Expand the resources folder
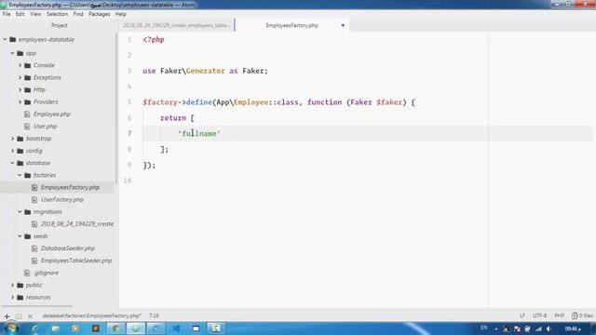The image size is (596, 335). [12, 297]
